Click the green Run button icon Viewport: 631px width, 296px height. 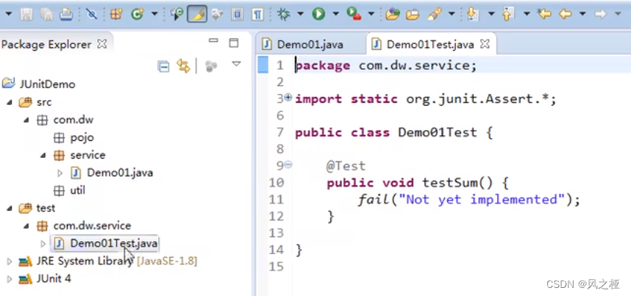[x=318, y=15]
